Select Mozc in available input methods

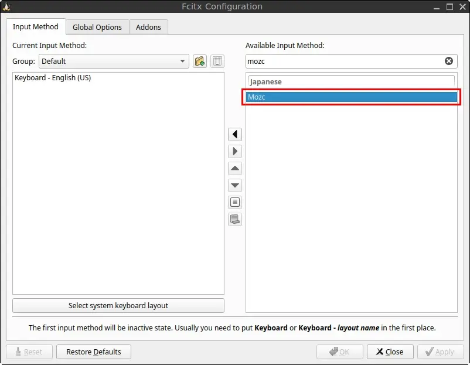[351, 97]
